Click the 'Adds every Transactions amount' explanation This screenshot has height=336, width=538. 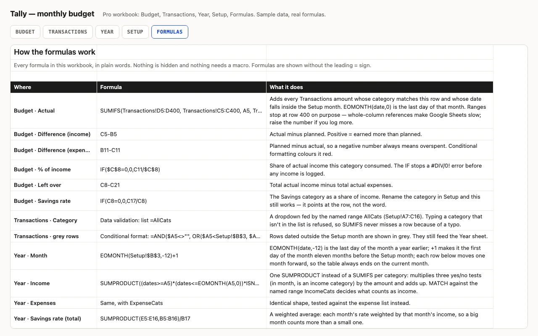380,111
